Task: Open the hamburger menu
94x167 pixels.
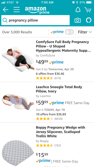Action: (16, 10)
